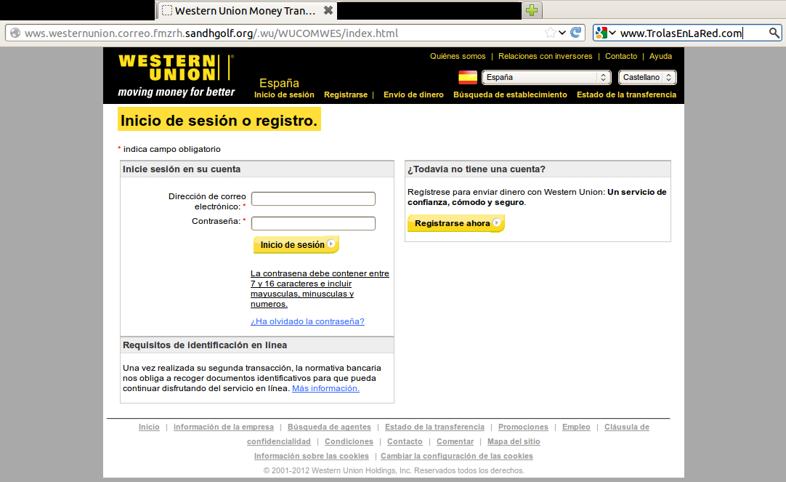Bookmark this page with the star icon
This screenshot has width=786, height=482.
click(551, 33)
